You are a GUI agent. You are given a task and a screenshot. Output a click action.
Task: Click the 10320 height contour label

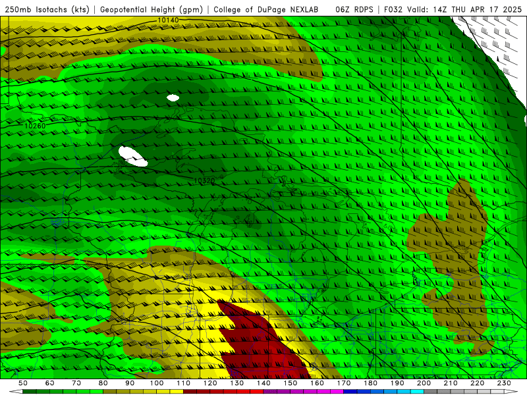tap(204, 181)
